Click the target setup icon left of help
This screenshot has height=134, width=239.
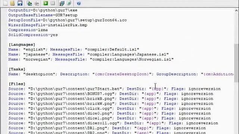coord(62,3)
